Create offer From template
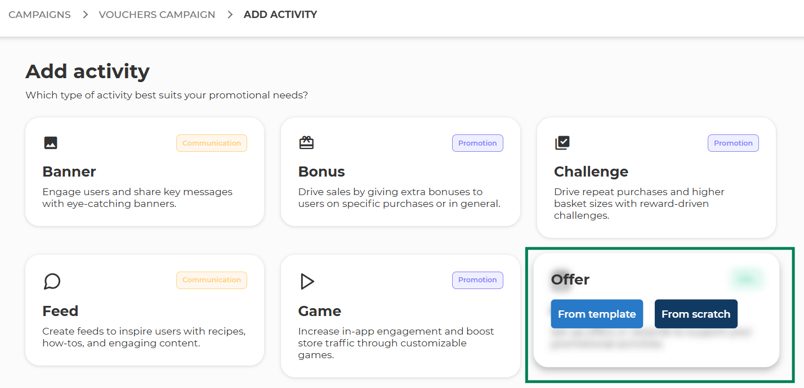This screenshot has height=388, width=804. 597,314
